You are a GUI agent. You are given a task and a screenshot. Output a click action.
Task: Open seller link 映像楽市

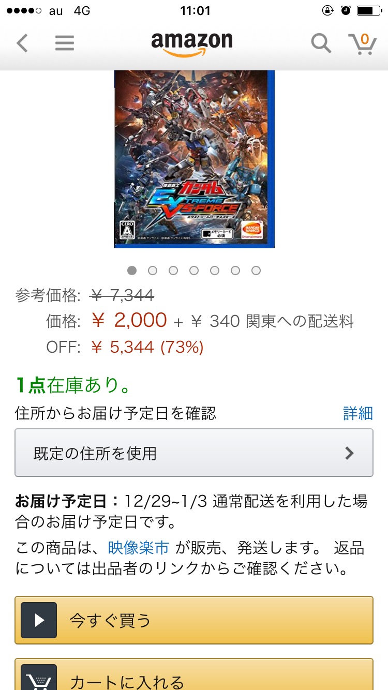139,547
